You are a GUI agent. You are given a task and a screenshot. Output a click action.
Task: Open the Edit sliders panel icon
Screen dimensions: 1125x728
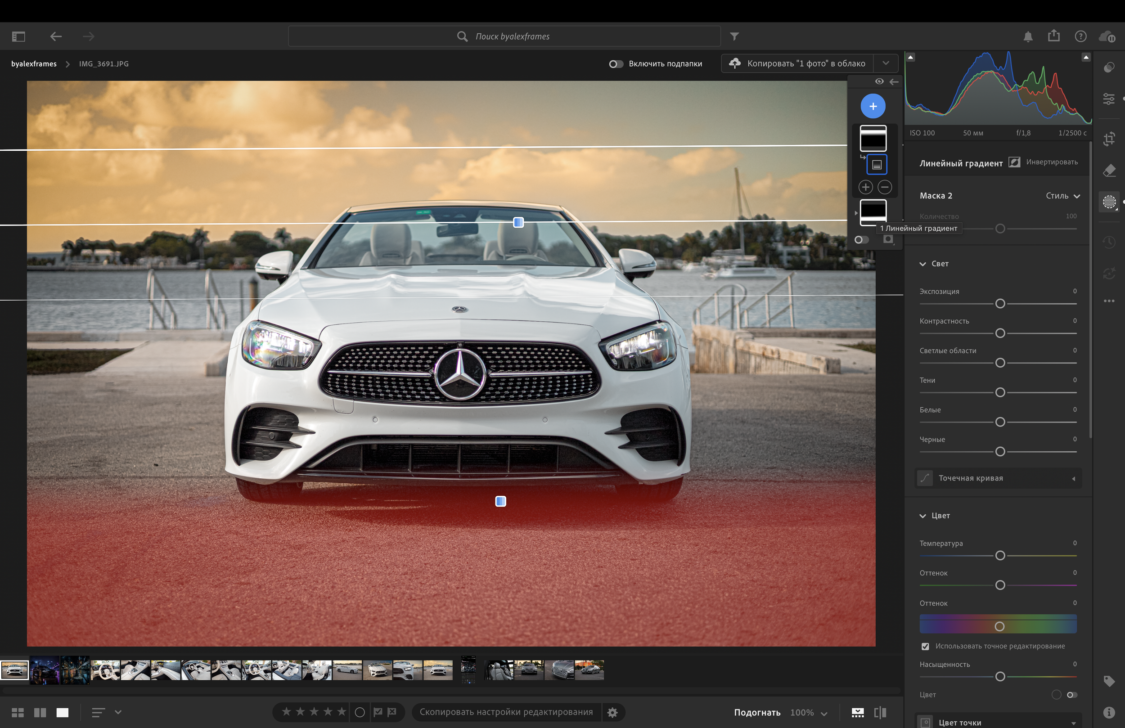tap(1109, 99)
